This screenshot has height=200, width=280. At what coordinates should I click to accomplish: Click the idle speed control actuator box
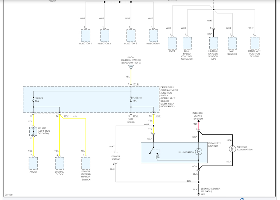pos(187,43)
